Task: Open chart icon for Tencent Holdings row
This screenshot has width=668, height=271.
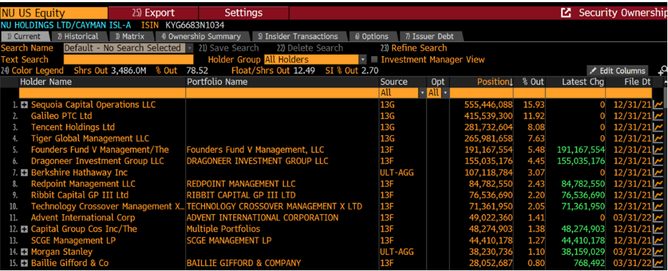Action: pos(658,127)
